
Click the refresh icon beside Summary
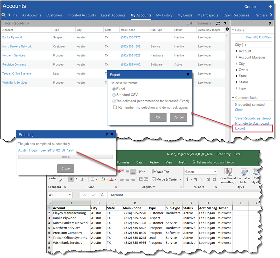click(218, 24)
